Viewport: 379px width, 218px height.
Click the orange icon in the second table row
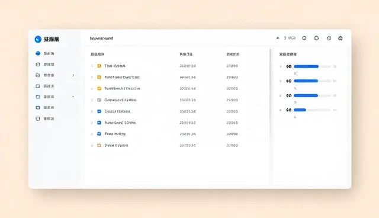tap(99, 78)
